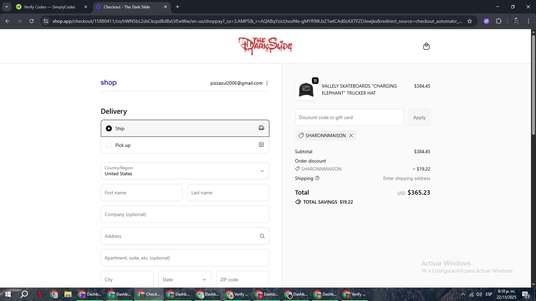Click the trucker hat product thumbnail
Image resolution: width=536 pixels, height=301 pixels.
coord(306,90)
